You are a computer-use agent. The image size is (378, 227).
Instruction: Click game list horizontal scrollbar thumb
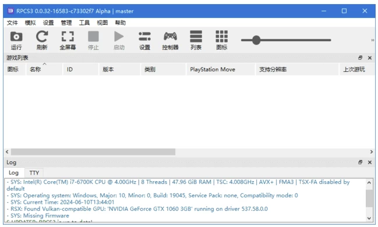93,152
